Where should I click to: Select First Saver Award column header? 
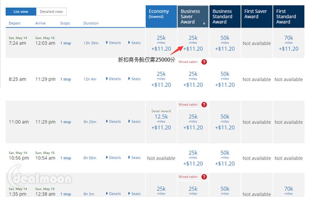click(x=257, y=17)
